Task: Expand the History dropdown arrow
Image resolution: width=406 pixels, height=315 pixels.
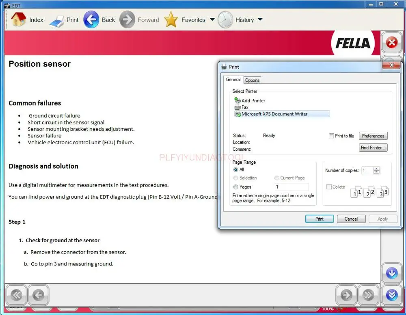Action: tap(260, 20)
